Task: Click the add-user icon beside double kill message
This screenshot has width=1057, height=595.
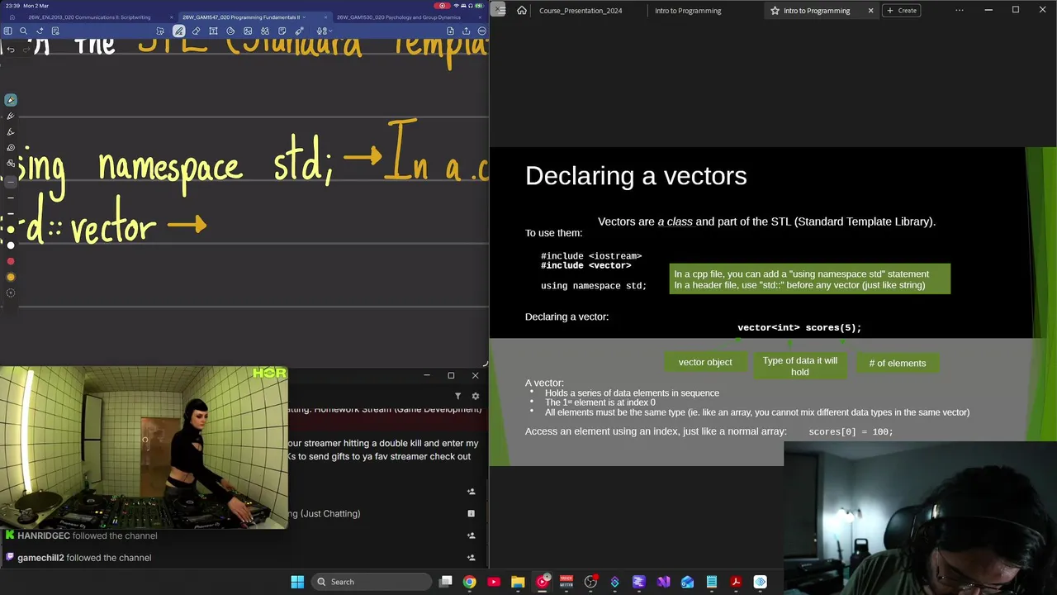Action: (x=472, y=491)
